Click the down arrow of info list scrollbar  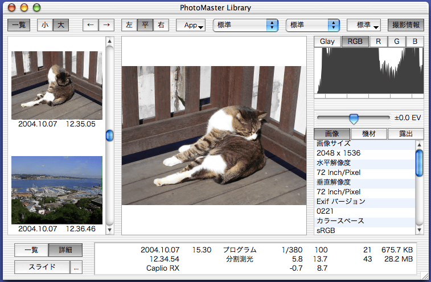pyautogui.click(x=419, y=230)
